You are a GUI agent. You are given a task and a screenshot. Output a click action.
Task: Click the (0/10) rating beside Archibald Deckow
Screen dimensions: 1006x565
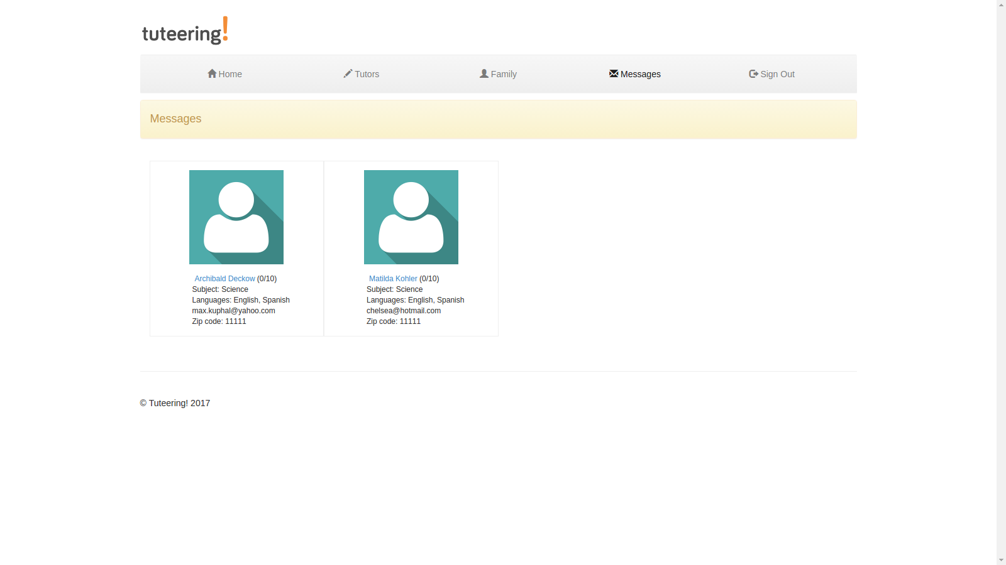point(267,279)
